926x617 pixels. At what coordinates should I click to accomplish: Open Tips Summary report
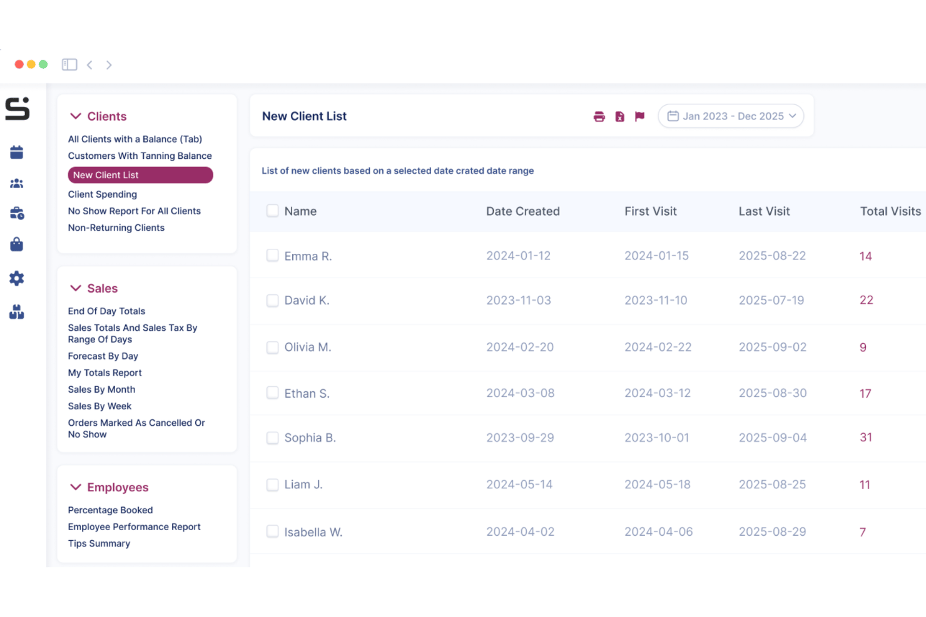(99, 544)
